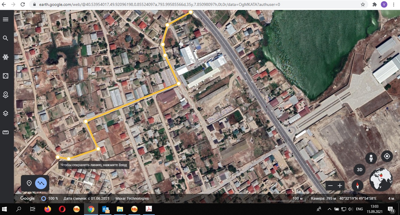Bookmark this page with star icon
Viewport: 400px width, 215px height.
[x=363, y=5]
